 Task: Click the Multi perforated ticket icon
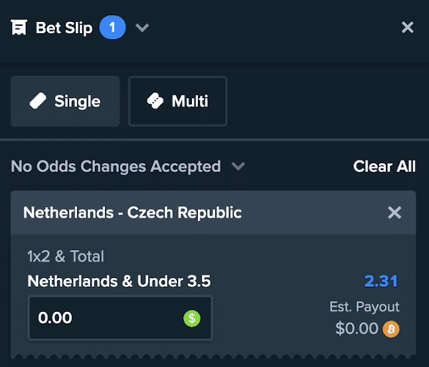click(155, 101)
